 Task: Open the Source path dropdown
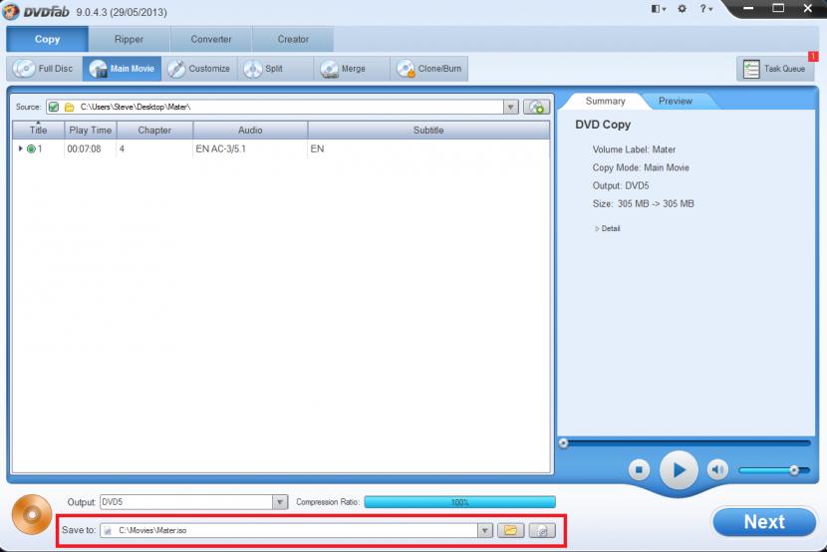pos(510,107)
